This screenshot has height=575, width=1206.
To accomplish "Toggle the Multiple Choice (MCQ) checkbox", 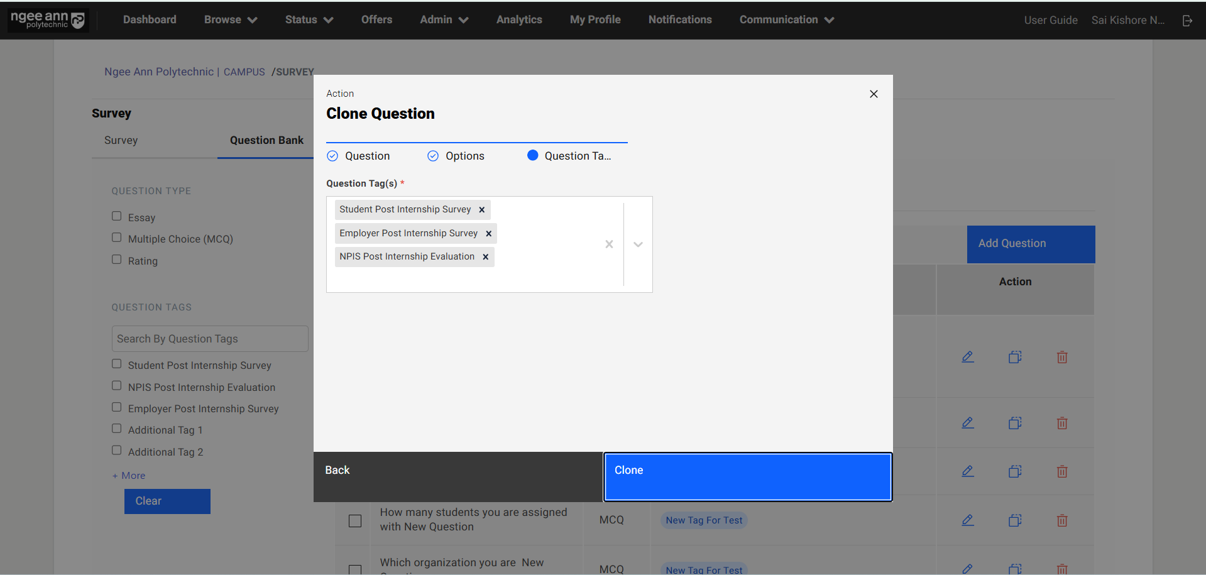I will (x=117, y=238).
